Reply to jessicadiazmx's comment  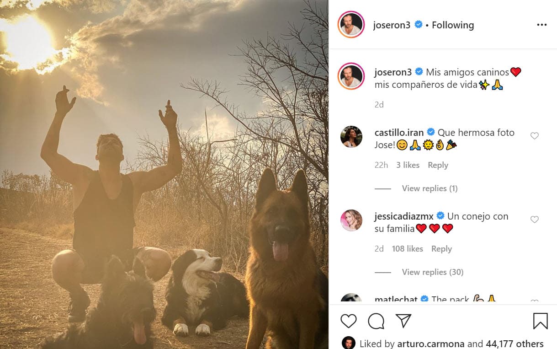[x=441, y=248]
